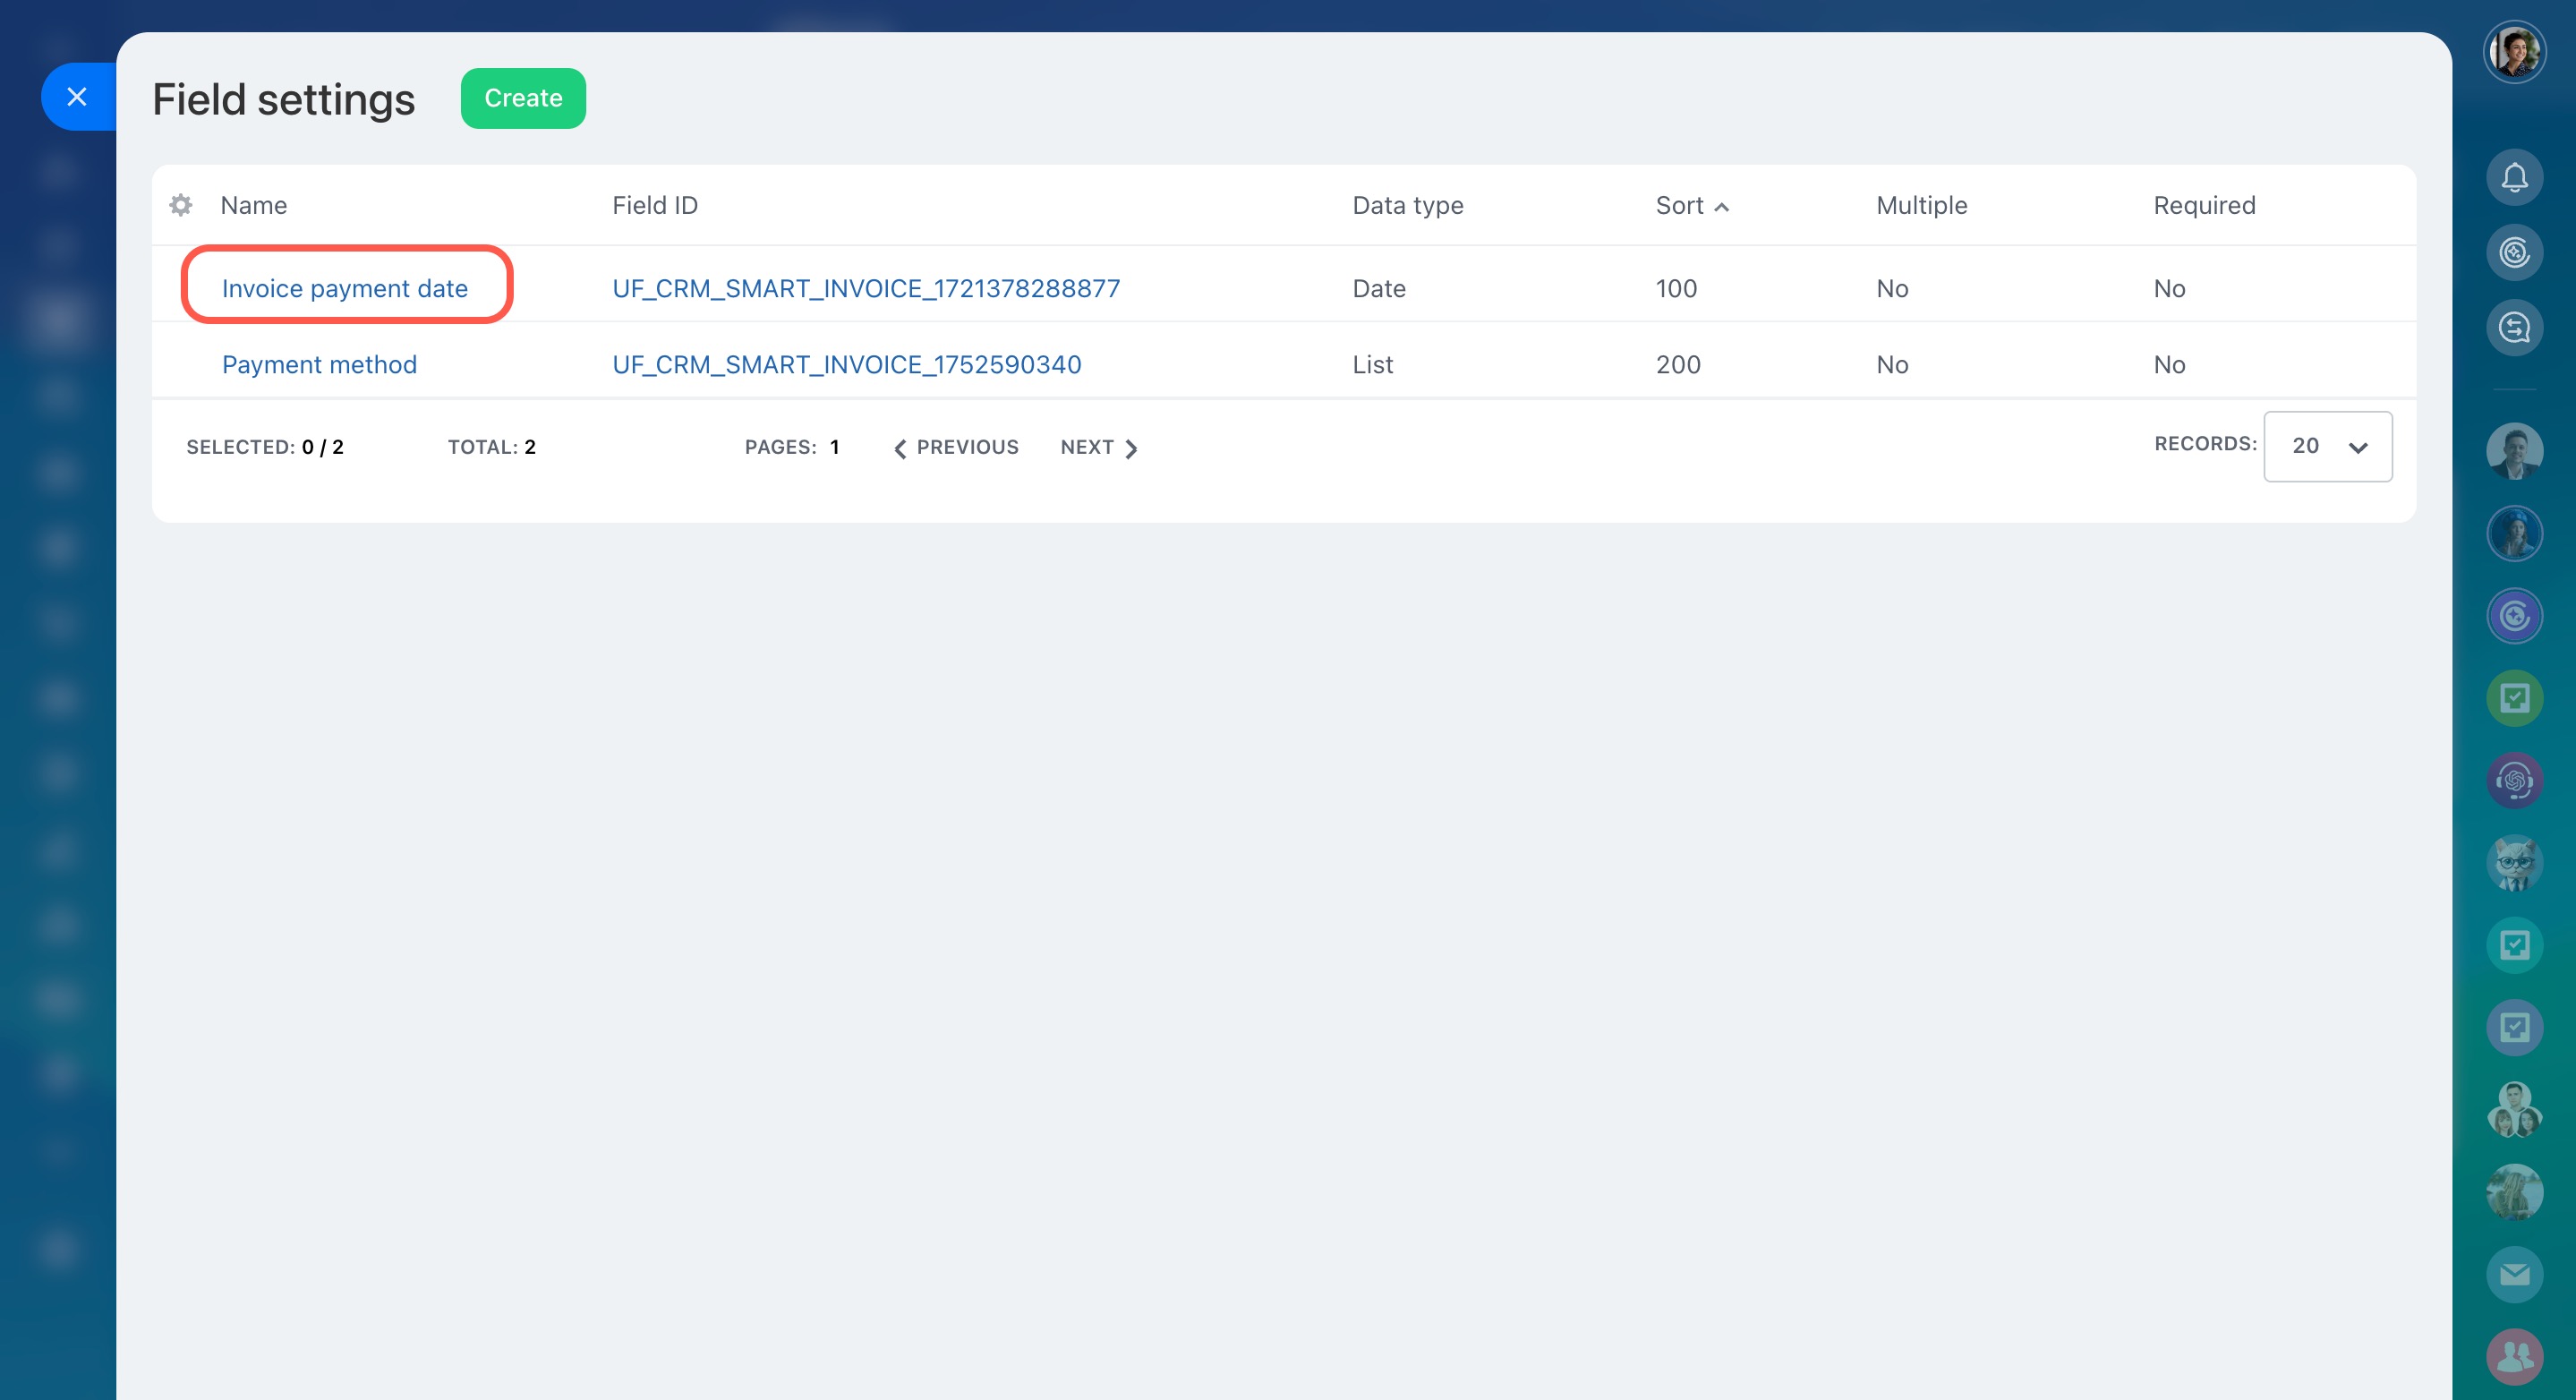Open grid settings gear icon beside Name

pyautogui.click(x=181, y=205)
